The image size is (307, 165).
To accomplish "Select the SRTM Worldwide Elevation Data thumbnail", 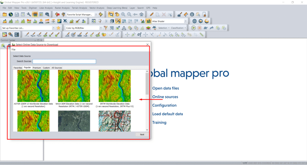I will [115, 86].
